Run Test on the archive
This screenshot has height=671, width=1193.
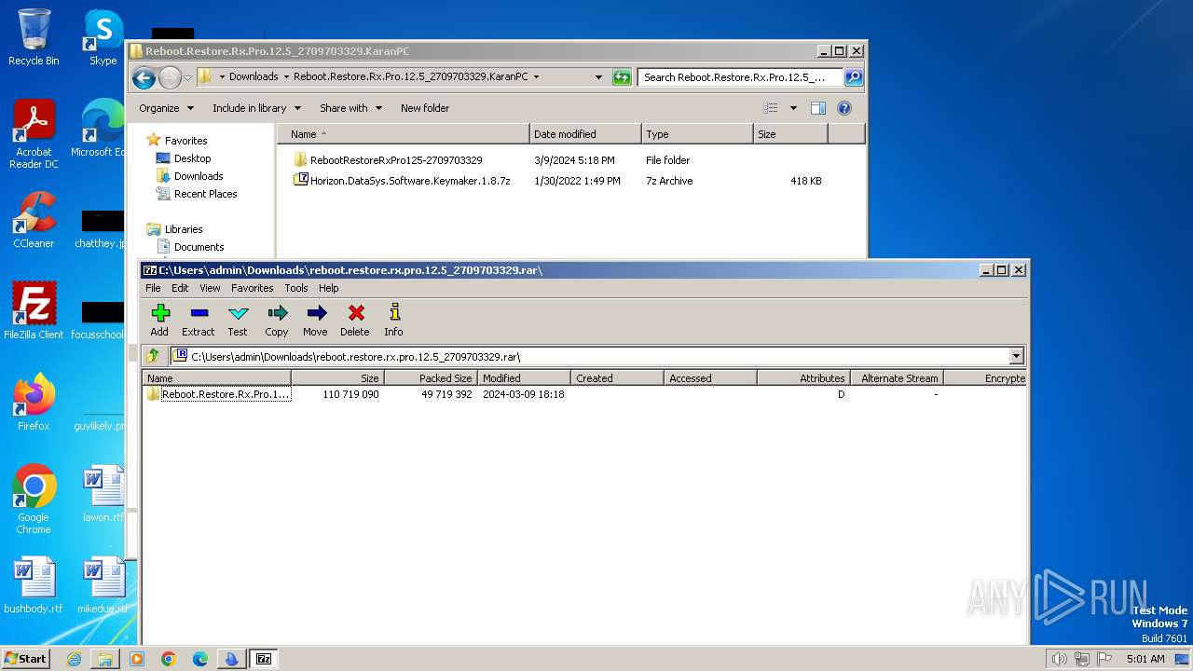coord(238,320)
